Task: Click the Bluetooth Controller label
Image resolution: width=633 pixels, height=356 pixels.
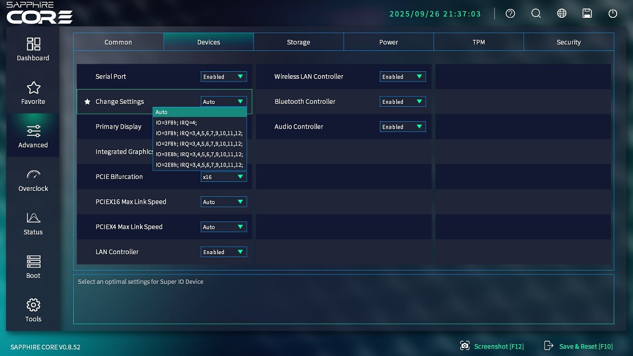Action: tap(305, 101)
